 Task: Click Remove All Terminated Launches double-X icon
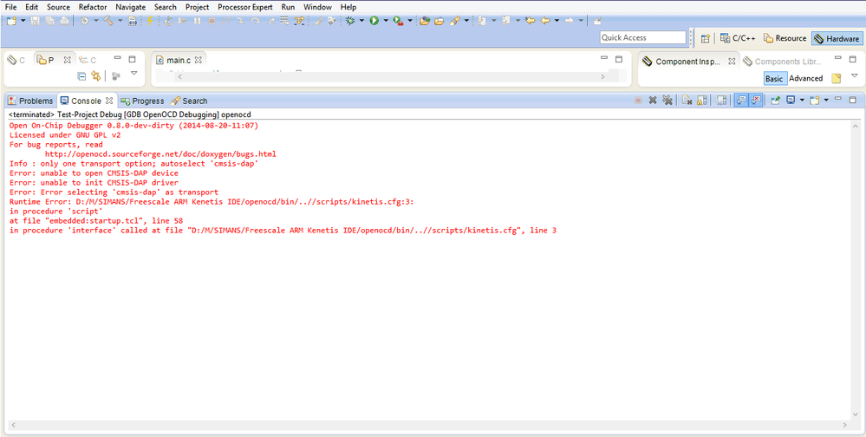(667, 100)
